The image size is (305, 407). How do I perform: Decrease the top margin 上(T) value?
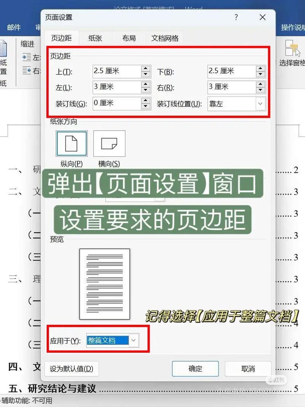[x=146, y=74]
